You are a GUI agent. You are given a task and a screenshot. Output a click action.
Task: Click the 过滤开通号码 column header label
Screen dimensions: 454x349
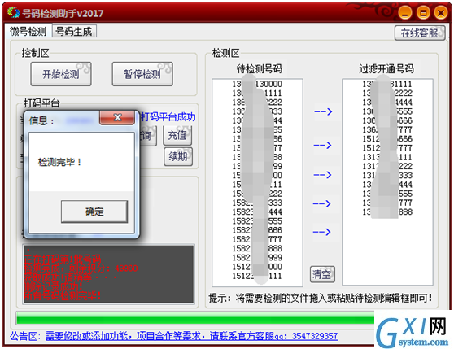(x=386, y=69)
